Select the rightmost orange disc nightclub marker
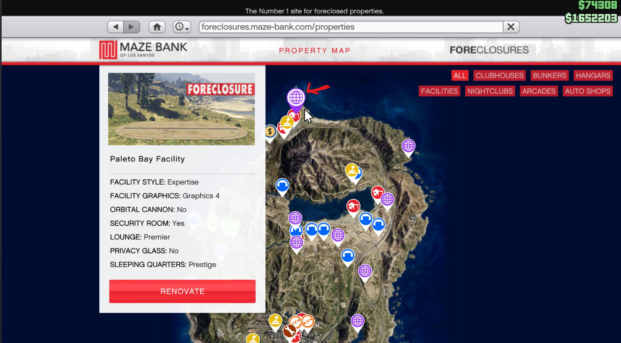 [307, 322]
